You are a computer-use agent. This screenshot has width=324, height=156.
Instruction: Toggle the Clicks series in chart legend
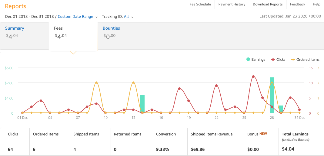(278, 60)
